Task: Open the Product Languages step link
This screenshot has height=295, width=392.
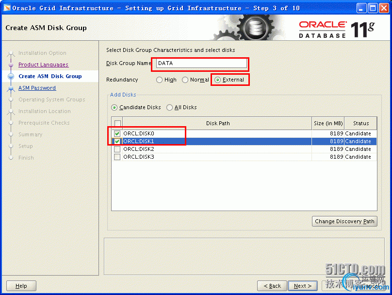Action: (43, 65)
